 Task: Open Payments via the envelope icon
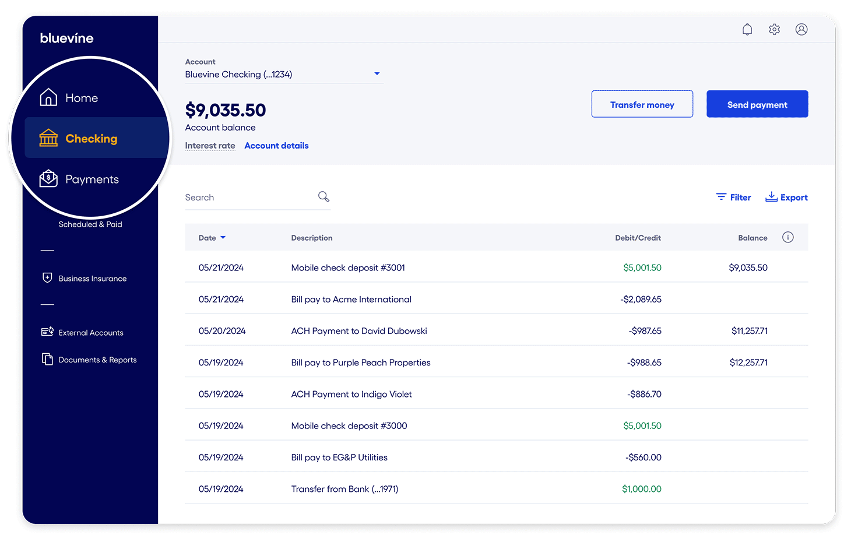pyautogui.click(x=48, y=178)
